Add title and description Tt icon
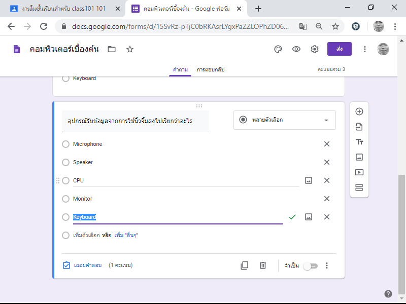Screen dimensions: 406x304 tap(359, 142)
